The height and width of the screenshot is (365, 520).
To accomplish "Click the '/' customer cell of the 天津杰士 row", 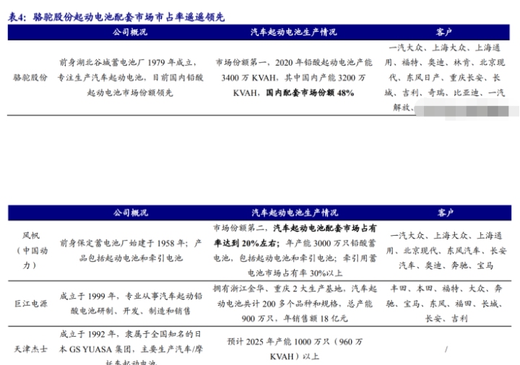I will click(446, 349).
